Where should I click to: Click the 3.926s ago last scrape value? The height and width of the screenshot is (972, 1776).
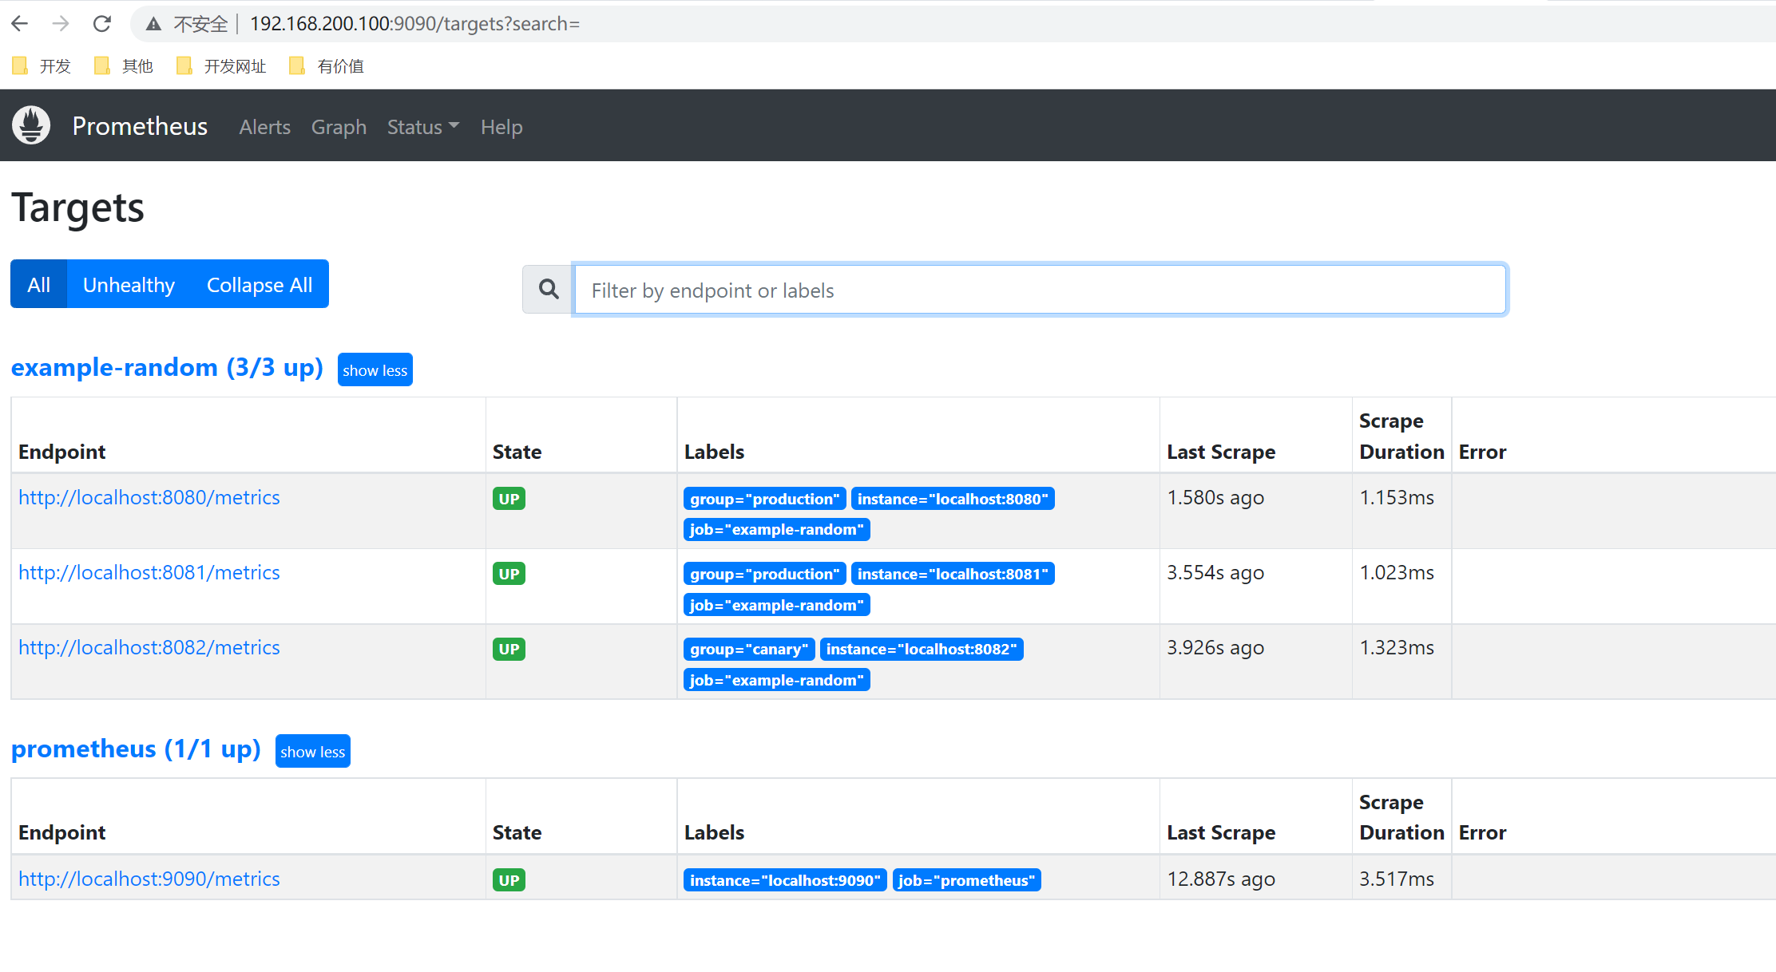pyautogui.click(x=1215, y=647)
